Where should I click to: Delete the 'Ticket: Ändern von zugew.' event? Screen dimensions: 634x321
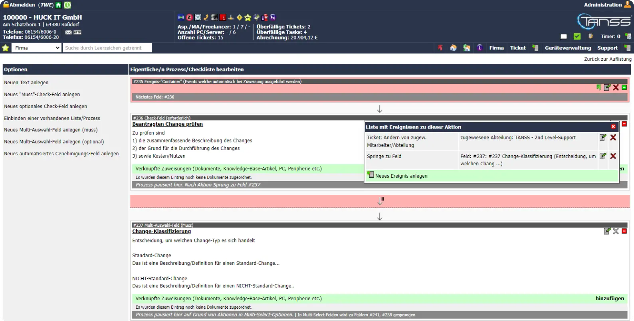613,137
